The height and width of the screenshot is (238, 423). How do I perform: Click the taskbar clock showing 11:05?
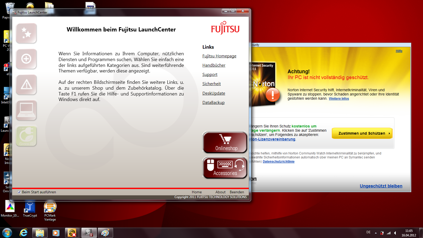[409, 233]
